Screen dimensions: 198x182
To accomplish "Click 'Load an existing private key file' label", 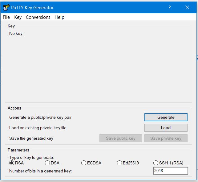I will (38, 128).
